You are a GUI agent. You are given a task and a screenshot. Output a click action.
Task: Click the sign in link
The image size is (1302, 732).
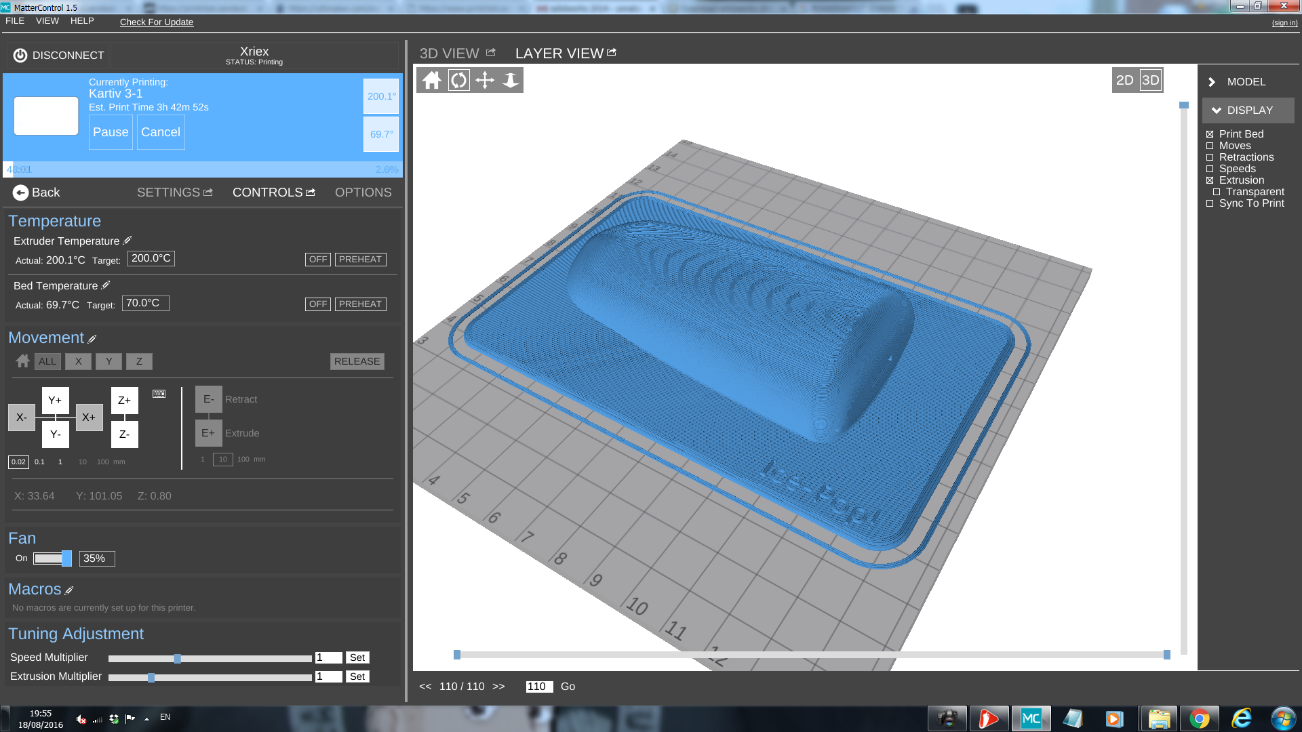tap(1284, 23)
